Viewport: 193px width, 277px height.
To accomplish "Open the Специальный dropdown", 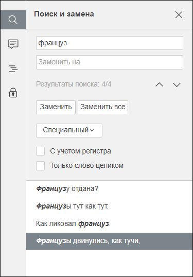I will pos(69,130).
